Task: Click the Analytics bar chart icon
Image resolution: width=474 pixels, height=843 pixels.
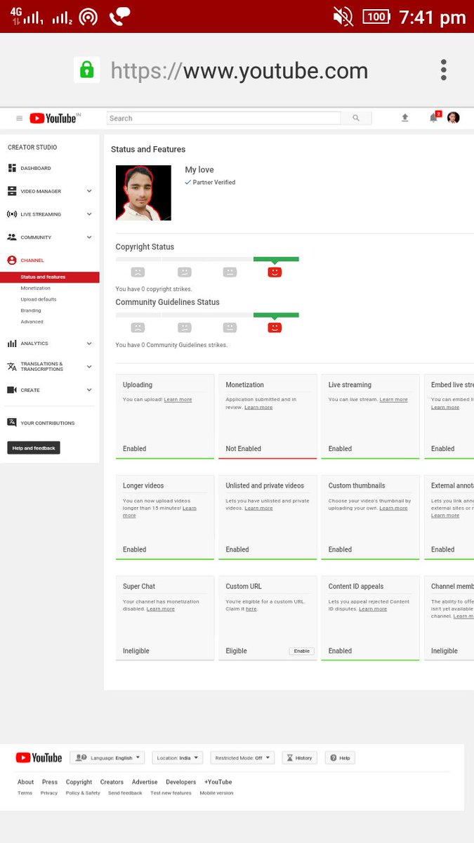Action: click(12, 344)
